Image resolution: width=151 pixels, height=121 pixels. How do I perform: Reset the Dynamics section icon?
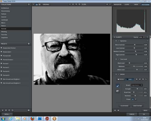147,41
